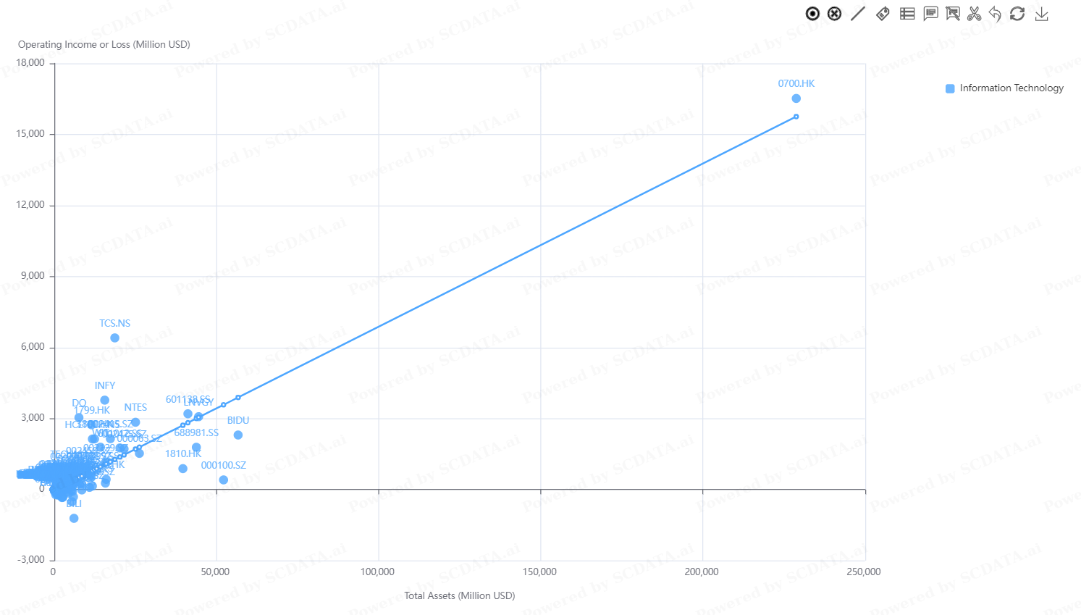Click the INFY scatter point
Image resolution: width=1081 pixels, height=615 pixels.
pyautogui.click(x=105, y=400)
